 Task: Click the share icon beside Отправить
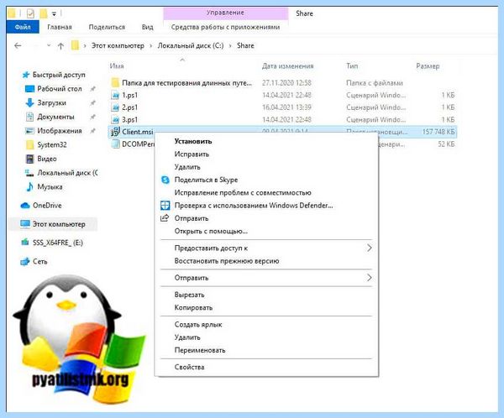tap(165, 218)
